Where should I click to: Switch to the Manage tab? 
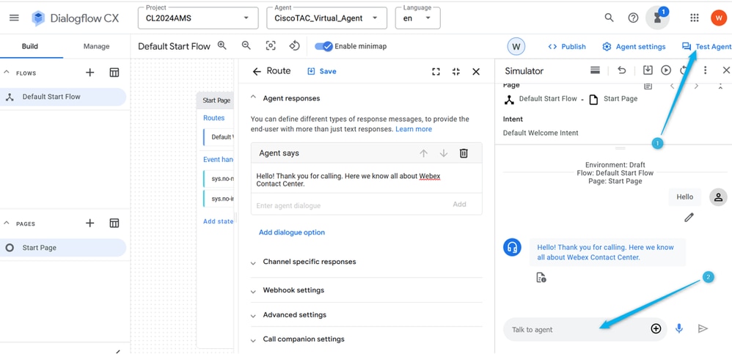(96, 46)
